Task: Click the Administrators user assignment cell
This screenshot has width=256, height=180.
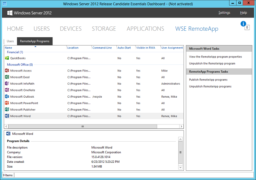Action: (x=171, y=84)
